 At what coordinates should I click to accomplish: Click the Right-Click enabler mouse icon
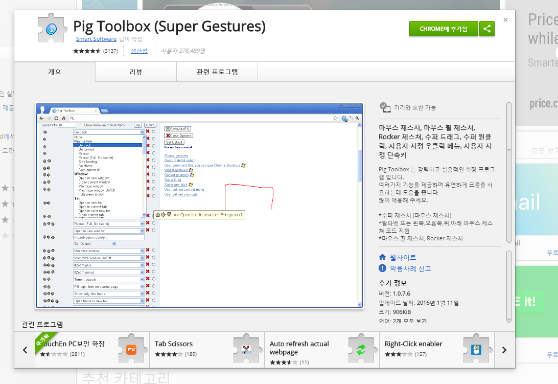476,349
